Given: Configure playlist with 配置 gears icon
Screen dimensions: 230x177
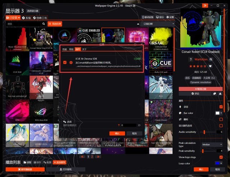Looking at the screenshot, I should (x=47, y=162).
